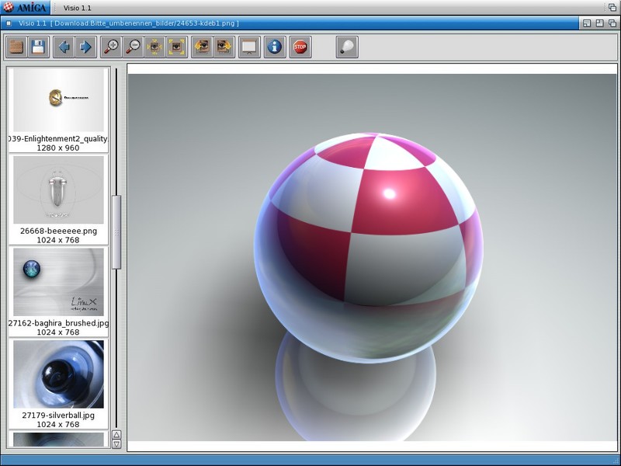Select the Enlightenment2_quality thumbnail
The image size is (621, 466).
click(58, 100)
